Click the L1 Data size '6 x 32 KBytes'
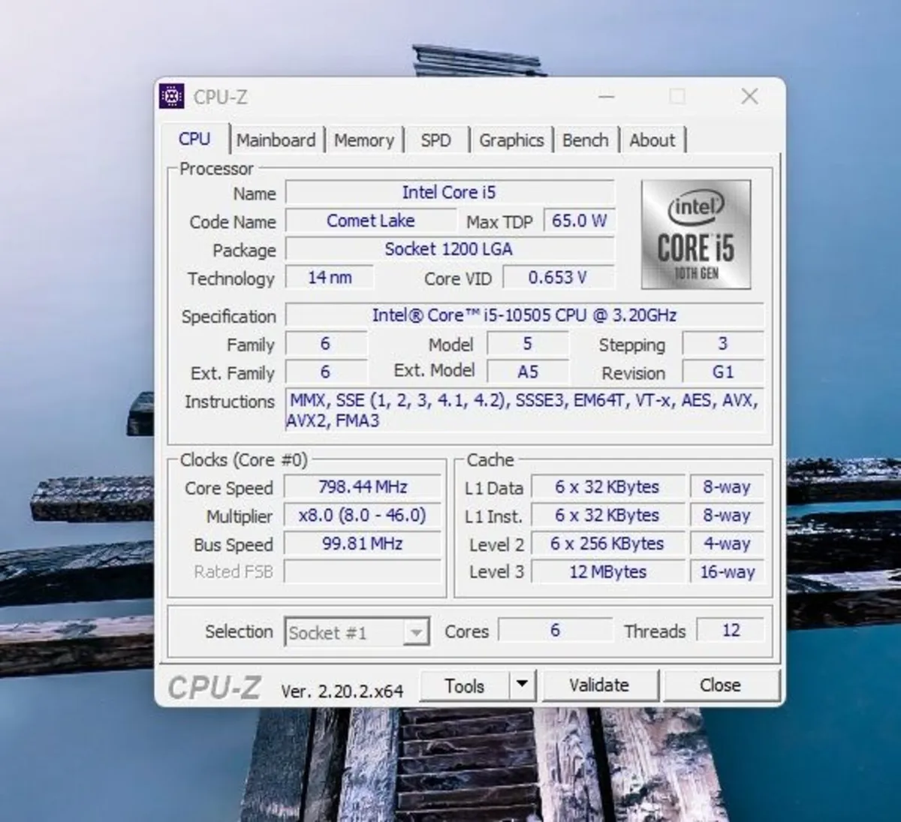This screenshot has height=822, width=901. [607, 487]
